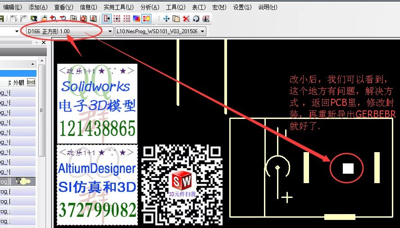400x228 pixels.
Task: Click the 外觀 column header
Action: [18, 82]
